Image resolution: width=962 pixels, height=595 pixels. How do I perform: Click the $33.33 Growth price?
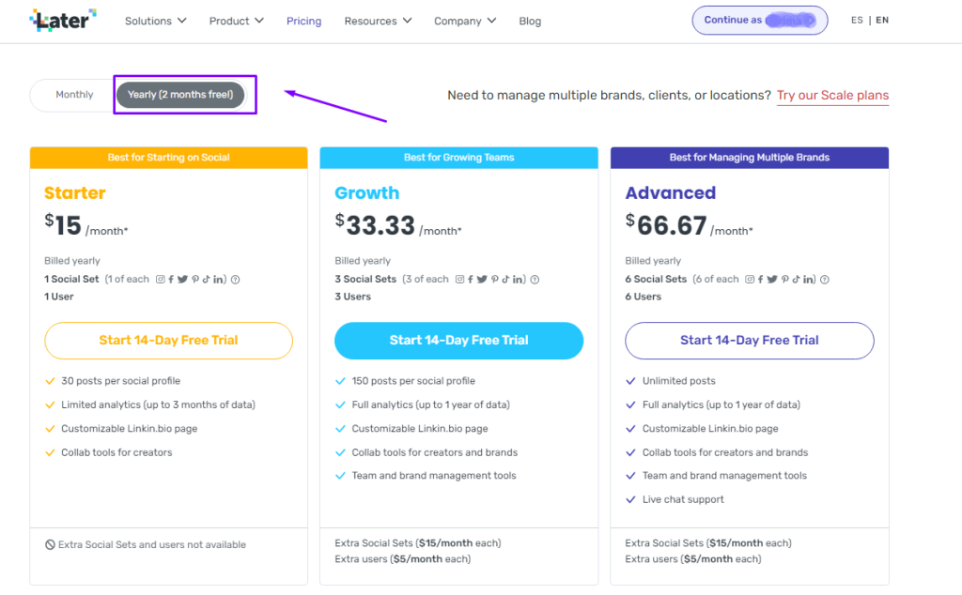point(375,225)
